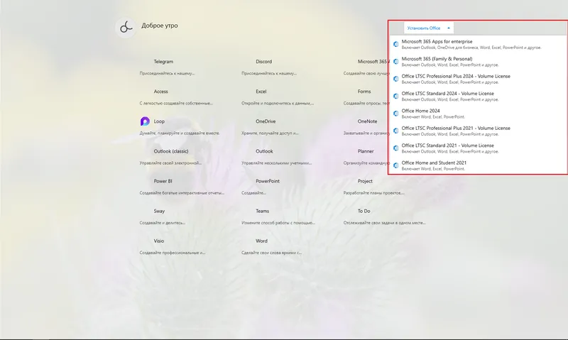Screen dimensions: 568x340
Task: Collapse the Установить Office dropdown
Action: click(429, 28)
